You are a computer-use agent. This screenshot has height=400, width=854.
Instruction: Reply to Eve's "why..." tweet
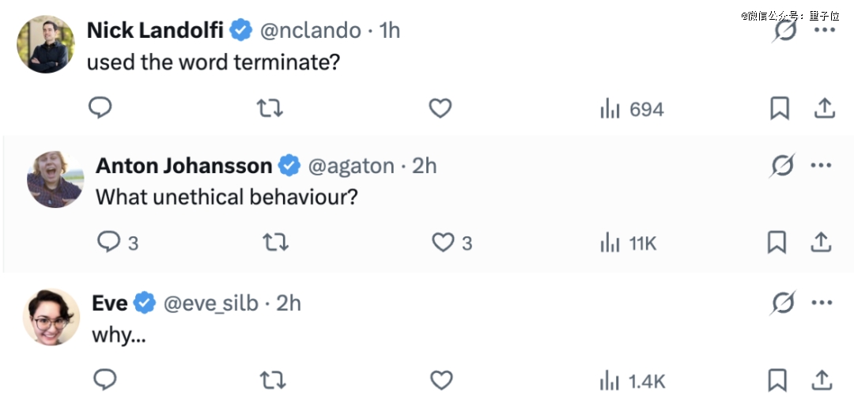105,380
